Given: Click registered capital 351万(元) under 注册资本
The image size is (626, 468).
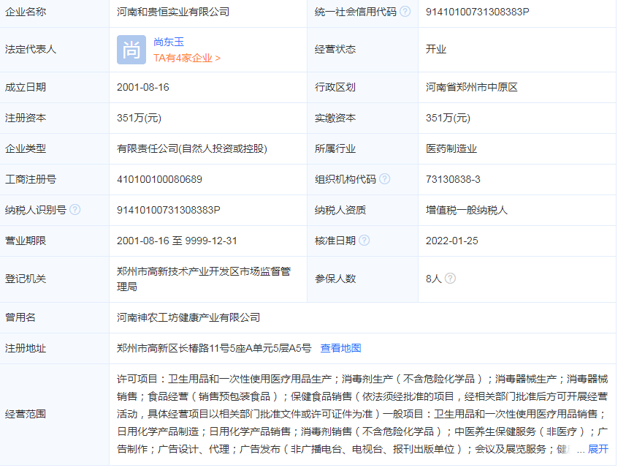Looking at the screenshot, I should coord(139,118).
